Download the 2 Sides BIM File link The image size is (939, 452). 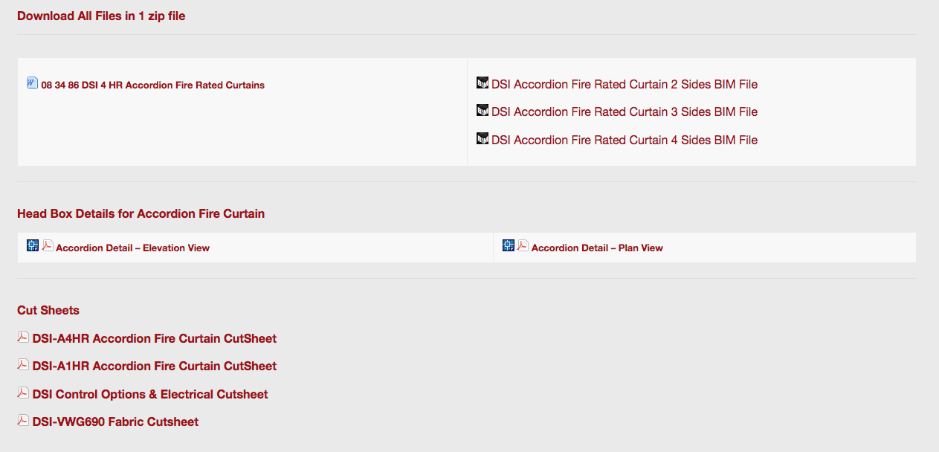625,85
